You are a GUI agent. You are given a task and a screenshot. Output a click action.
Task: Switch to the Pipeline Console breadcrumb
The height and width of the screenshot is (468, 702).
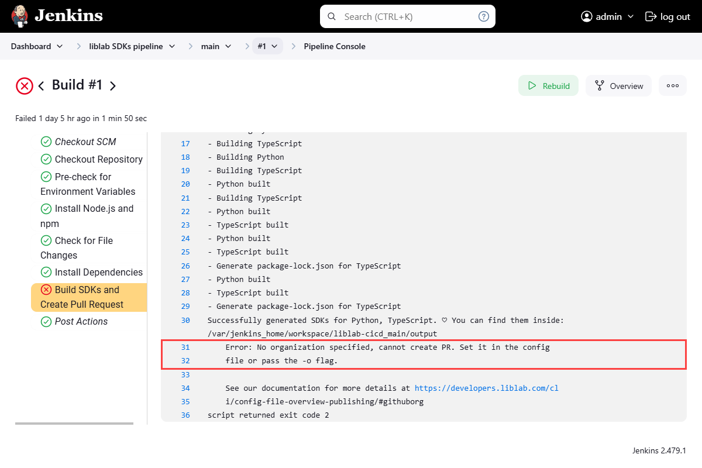[335, 46]
